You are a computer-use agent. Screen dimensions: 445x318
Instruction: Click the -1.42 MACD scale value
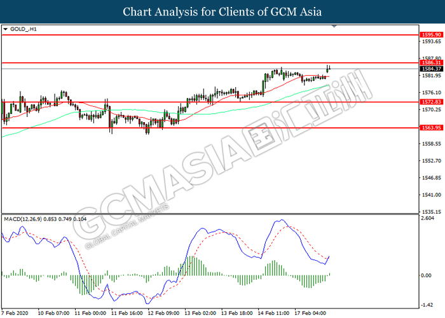(x=427, y=305)
